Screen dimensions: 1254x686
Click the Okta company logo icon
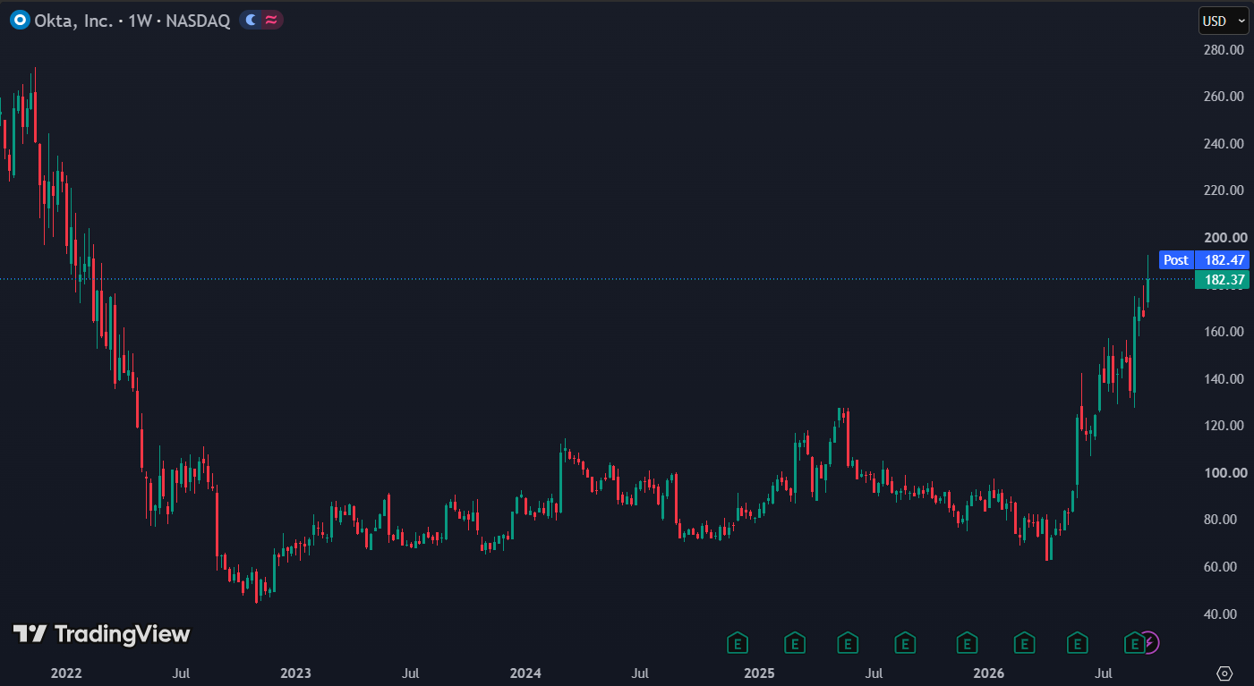tap(20, 20)
